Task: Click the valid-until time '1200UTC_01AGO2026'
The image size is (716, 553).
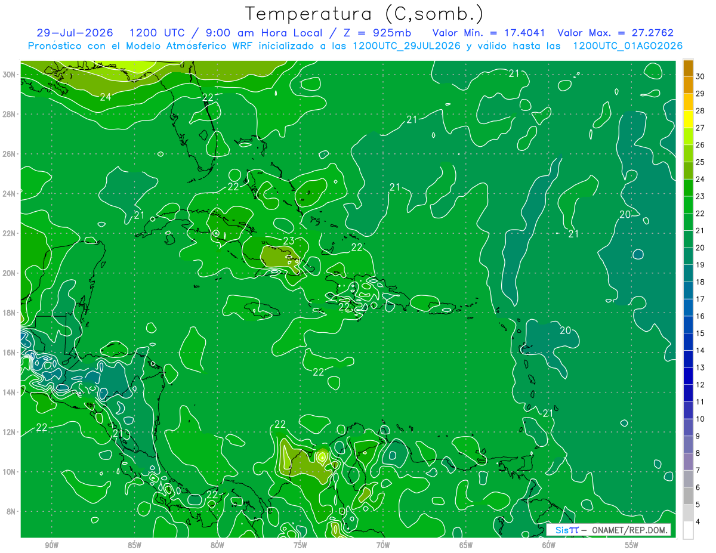Action: pyautogui.click(x=628, y=46)
